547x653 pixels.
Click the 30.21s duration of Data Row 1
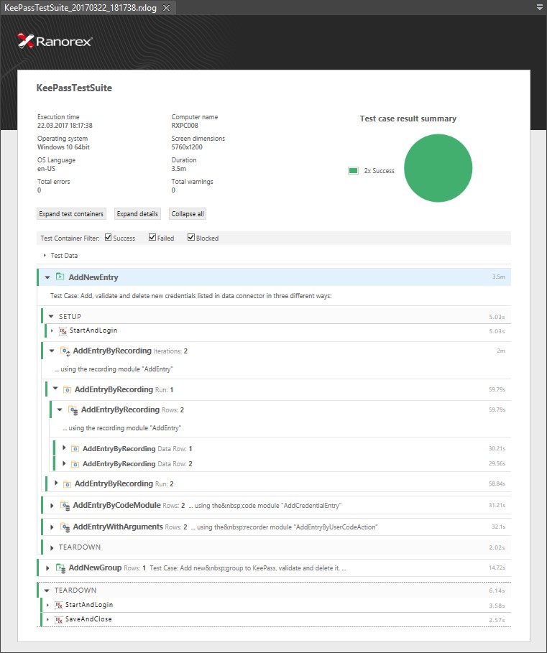(497, 448)
